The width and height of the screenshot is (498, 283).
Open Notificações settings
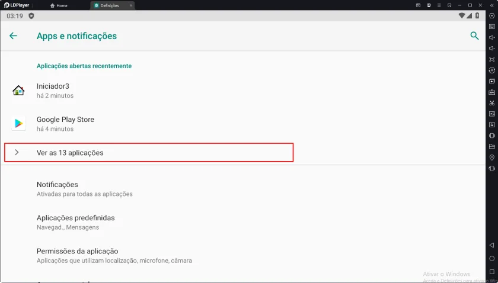[243, 189]
